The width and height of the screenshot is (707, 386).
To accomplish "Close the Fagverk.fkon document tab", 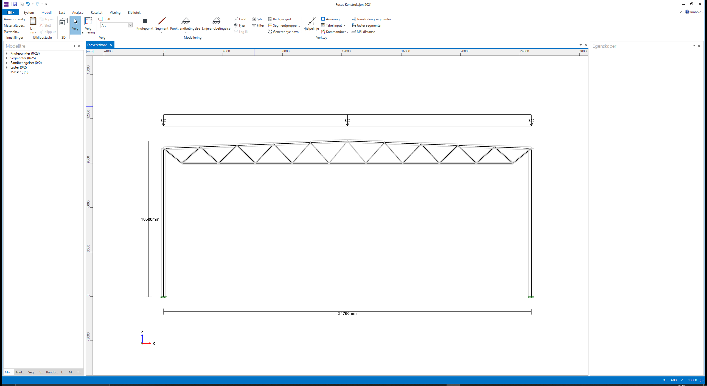I will coord(111,45).
